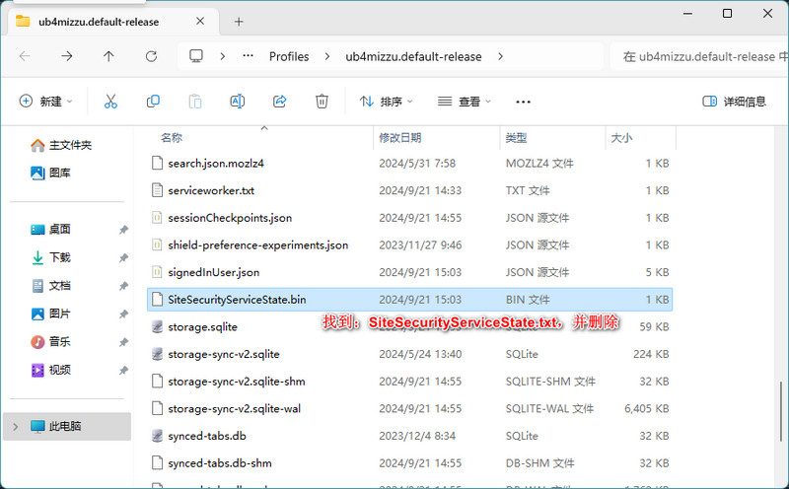This screenshot has height=489, width=789.
Task: Open the 新建 new item dropdown
Action: point(45,102)
